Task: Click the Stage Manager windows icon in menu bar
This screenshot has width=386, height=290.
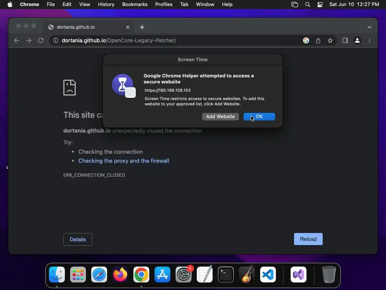Action: (x=294, y=5)
